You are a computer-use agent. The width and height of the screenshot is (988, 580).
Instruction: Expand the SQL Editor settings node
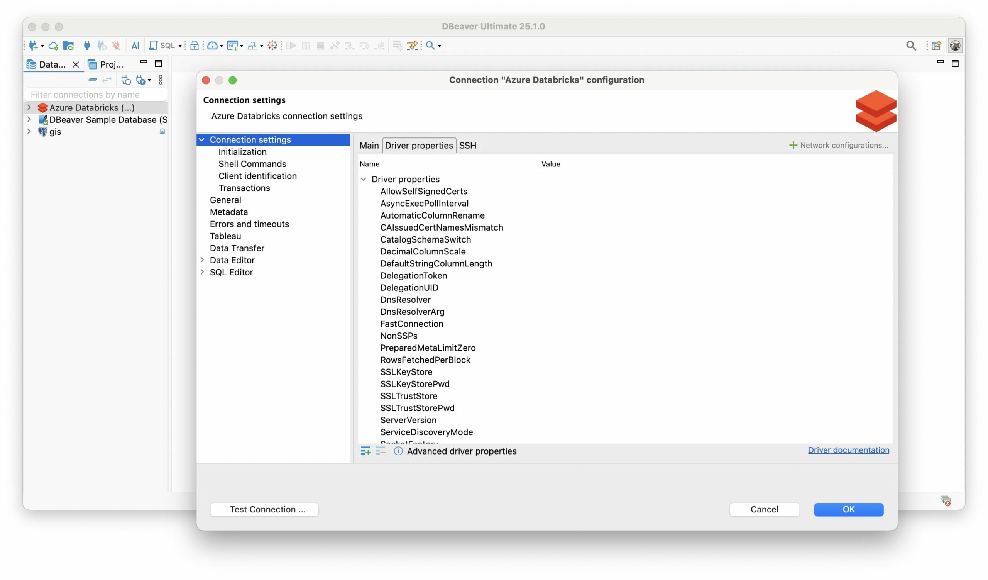(x=202, y=272)
